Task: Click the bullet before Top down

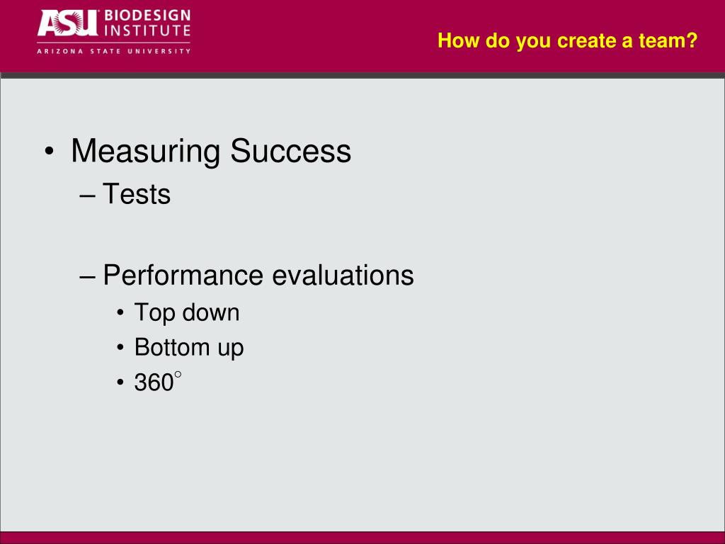Action: [120, 313]
